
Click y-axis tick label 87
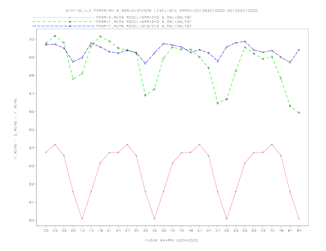click(32, 94)
